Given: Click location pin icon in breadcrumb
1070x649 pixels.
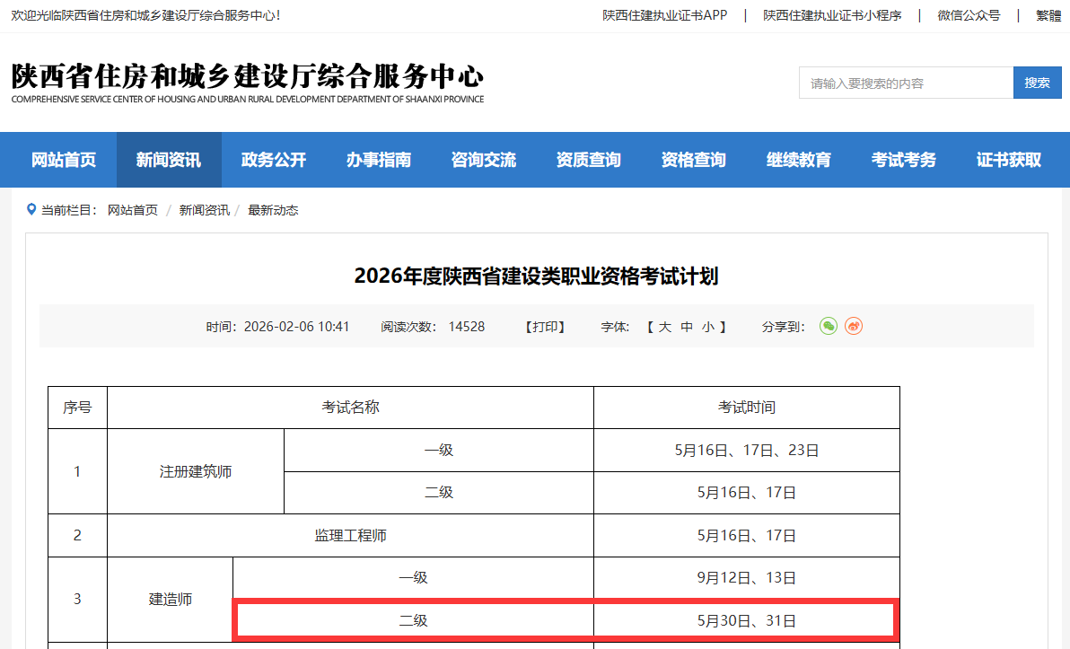Looking at the screenshot, I should pos(32,210).
